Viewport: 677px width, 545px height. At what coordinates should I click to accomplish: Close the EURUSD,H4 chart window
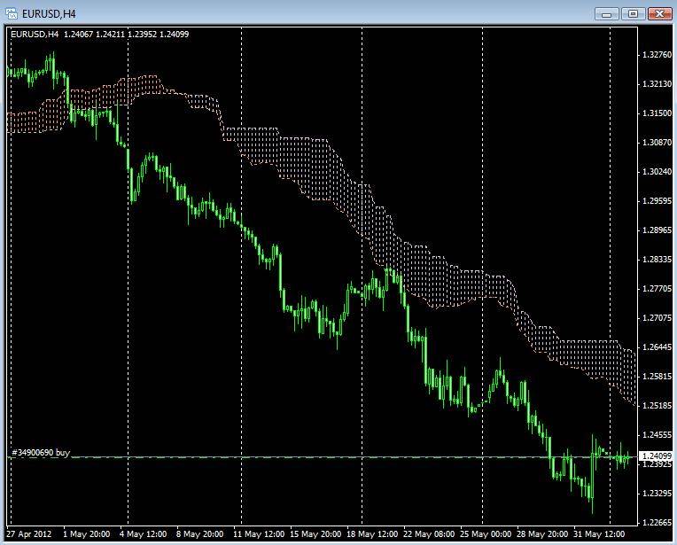pos(658,13)
